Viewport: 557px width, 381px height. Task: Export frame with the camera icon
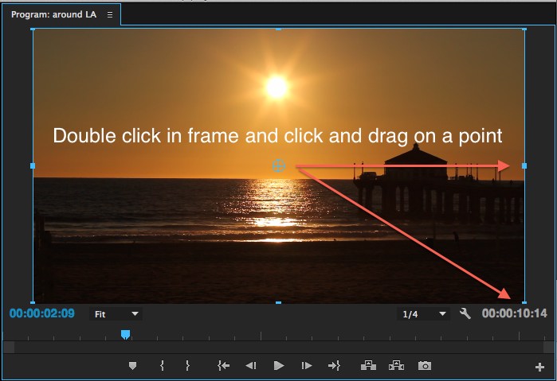(x=425, y=366)
